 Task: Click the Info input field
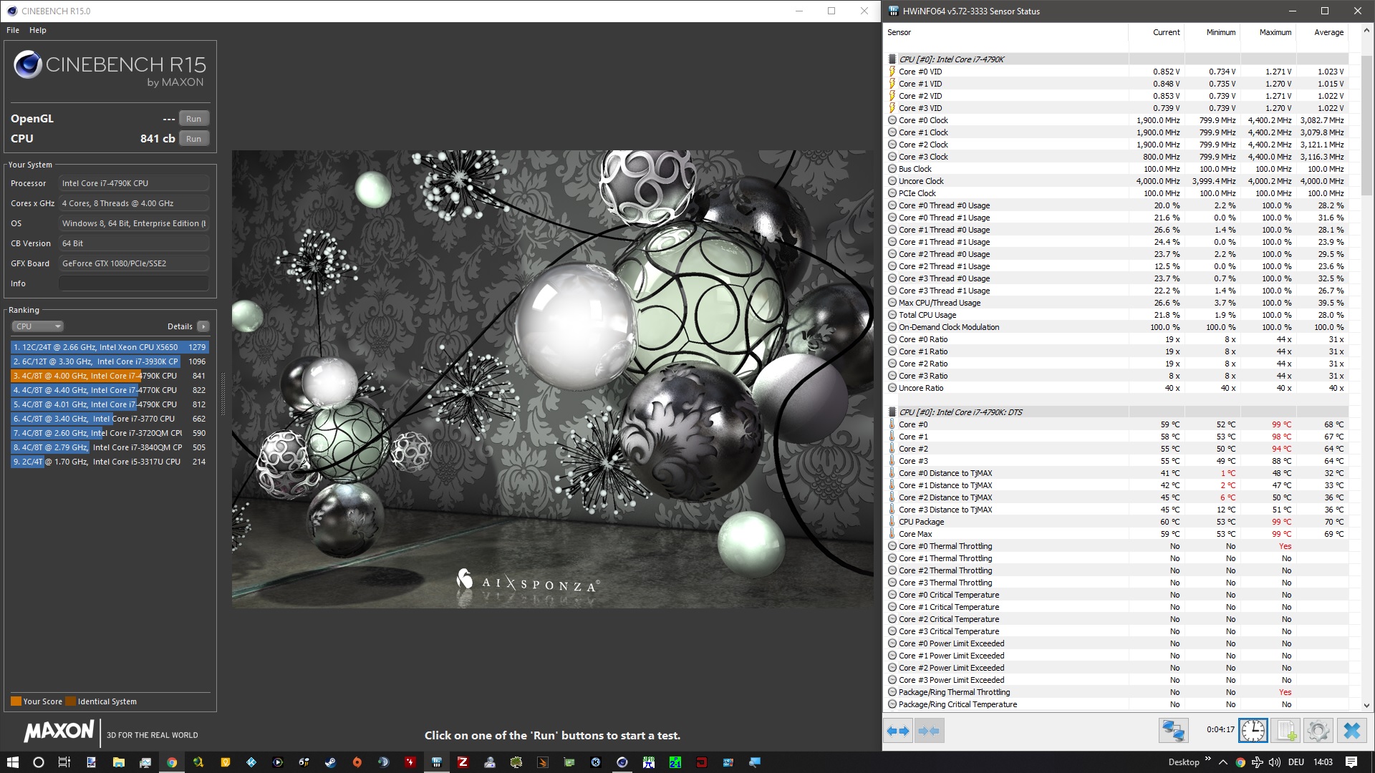pos(134,283)
